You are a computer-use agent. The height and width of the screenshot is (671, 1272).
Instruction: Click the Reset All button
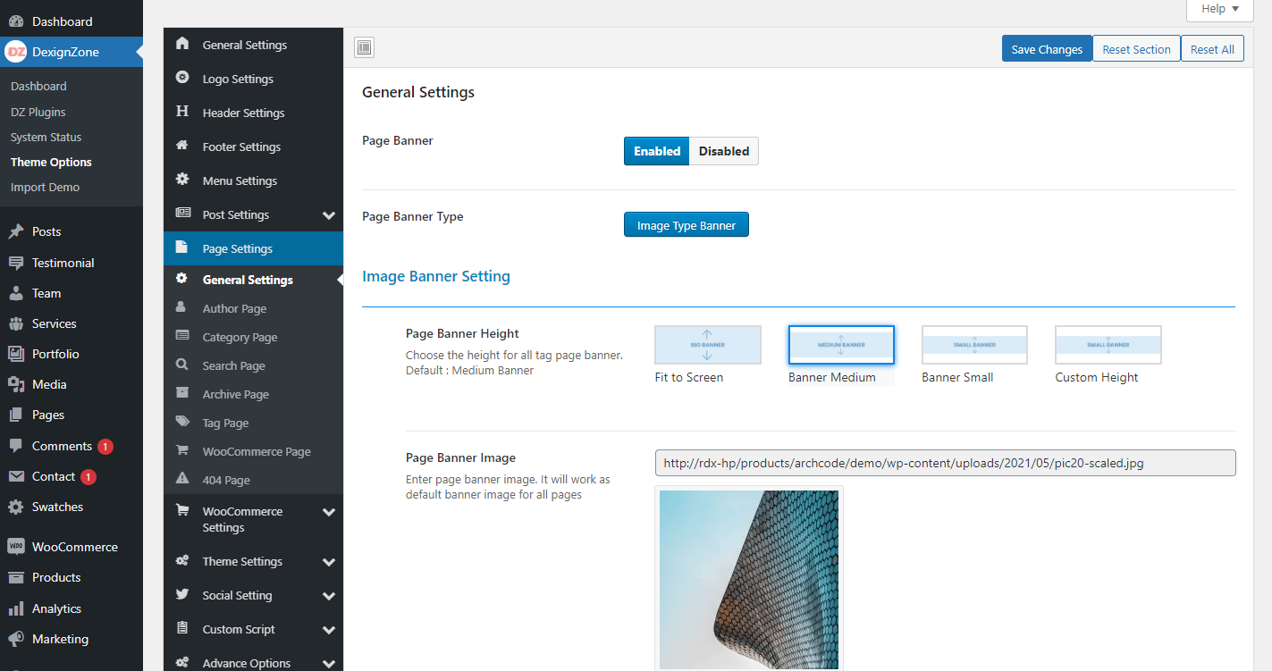point(1211,49)
